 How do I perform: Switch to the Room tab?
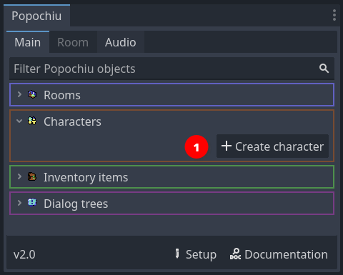tap(73, 42)
